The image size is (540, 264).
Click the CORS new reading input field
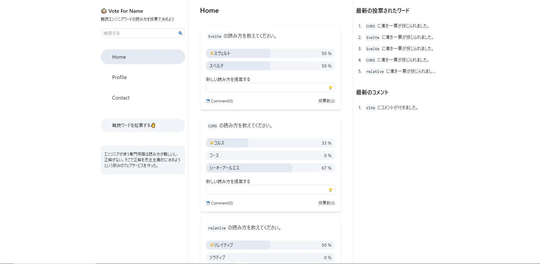tap(267, 190)
